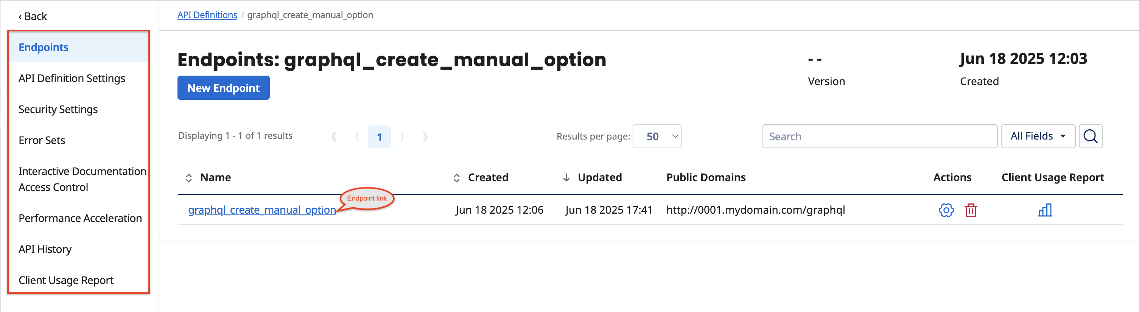Open the client usage bar chart icon
Image resolution: width=1139 pixels, height=312 pixels.
[1045, 210]
